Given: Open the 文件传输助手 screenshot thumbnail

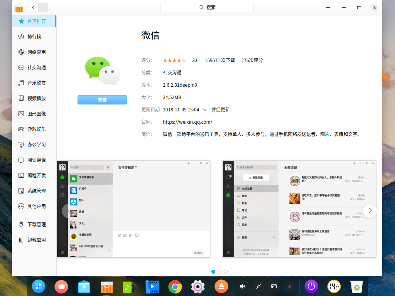Looking at the screenshot, I should point(133,209).
